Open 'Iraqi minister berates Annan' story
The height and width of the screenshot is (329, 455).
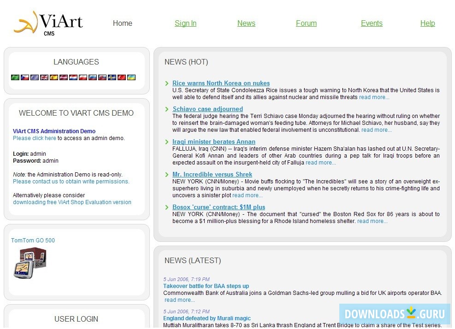coord(214,142)
